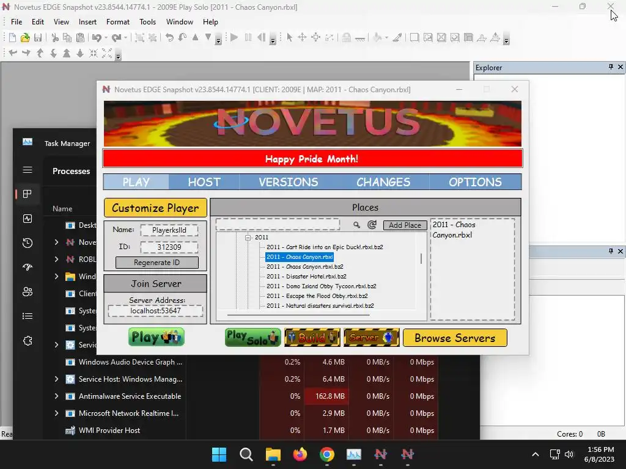Click the Save disk icon
Image resolution: width=626 pixels, height=469 pixels.
click(38, 38)
